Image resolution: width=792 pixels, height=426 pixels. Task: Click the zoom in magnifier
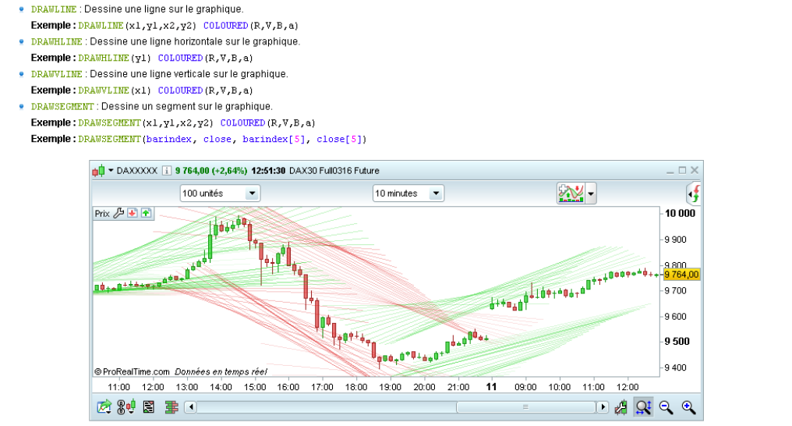click(x=688, y=407)
